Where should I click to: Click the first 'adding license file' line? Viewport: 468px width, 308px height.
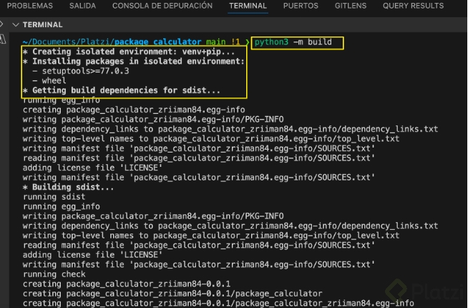pos(92,168)
